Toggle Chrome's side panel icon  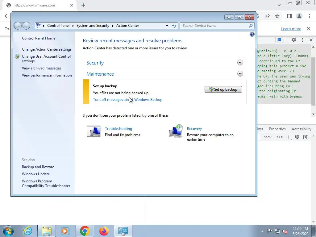click(x=289, y=16)
